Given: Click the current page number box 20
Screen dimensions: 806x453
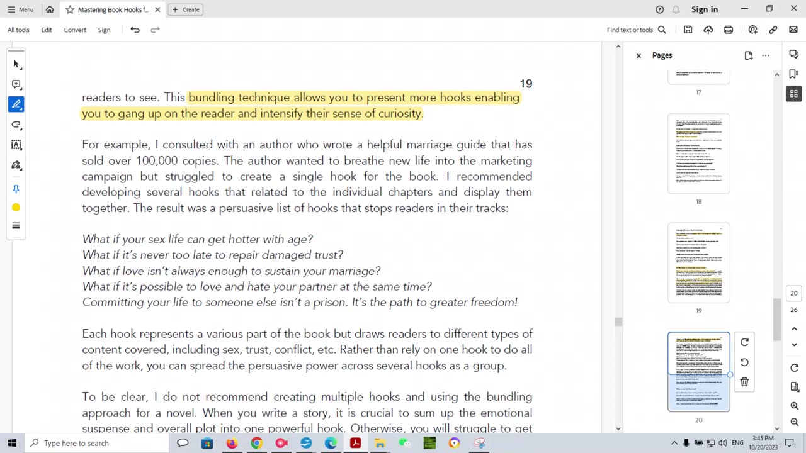Looking at the screenshot, I should (794, 293).
